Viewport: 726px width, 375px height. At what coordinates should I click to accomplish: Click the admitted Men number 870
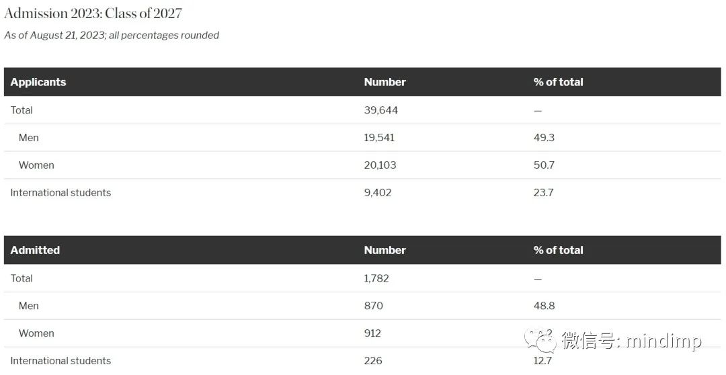(374, 306)
